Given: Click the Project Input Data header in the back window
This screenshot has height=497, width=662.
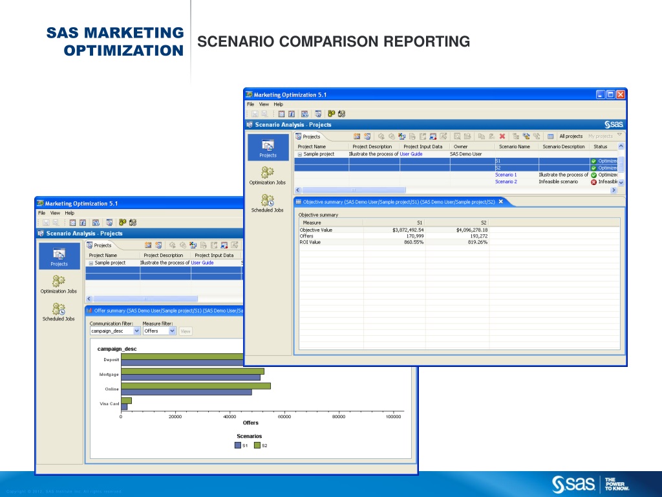Looking at the screenshot, I should (216, 255).
